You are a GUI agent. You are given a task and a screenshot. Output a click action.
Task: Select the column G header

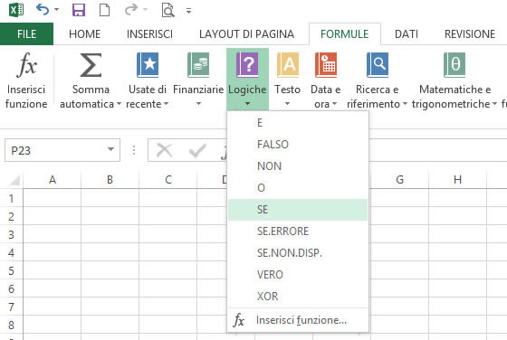click(399, 180)
